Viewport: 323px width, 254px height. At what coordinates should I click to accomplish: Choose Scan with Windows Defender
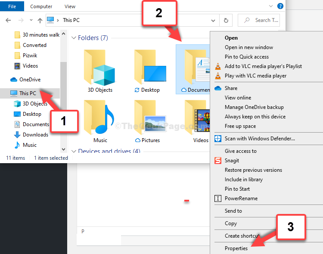tap(260, 139)
